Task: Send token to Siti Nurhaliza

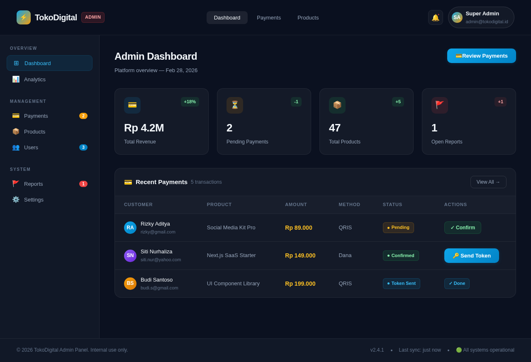Action: tap(471, 255)
